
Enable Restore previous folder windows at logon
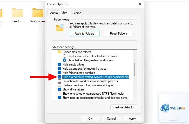coord(59,85)
